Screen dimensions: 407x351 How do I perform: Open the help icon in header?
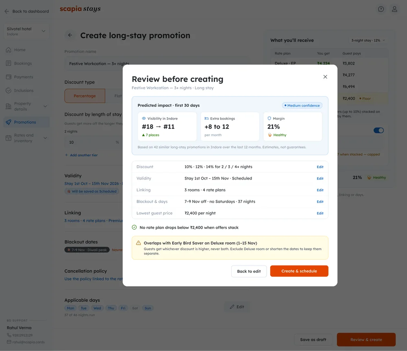[381, 9]
